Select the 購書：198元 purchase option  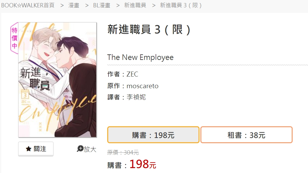153,135
